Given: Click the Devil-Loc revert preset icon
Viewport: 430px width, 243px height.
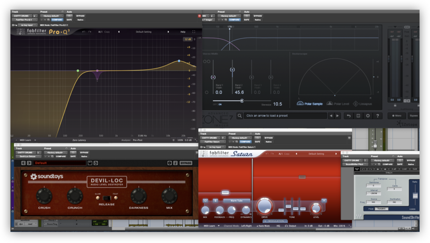Looking at the screenshot, I should coord(96,163).
